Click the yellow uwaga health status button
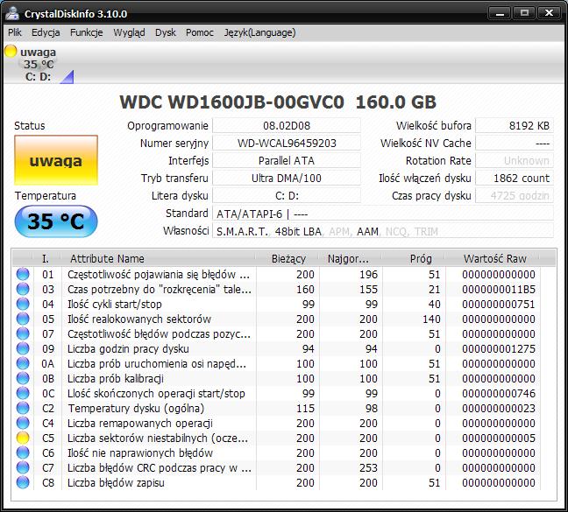The image size is (568, 512). click(56, 160)
